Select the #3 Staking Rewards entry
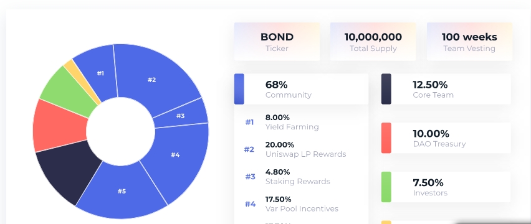 click(287, 177)
